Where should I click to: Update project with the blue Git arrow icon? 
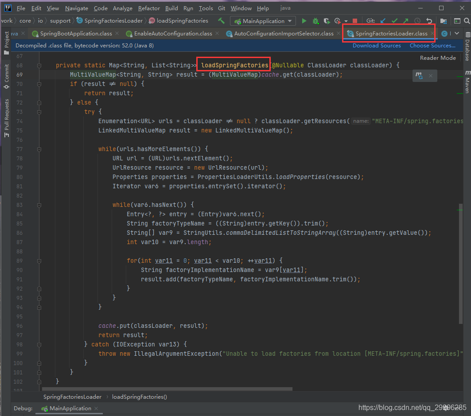(x=383, y=20)
